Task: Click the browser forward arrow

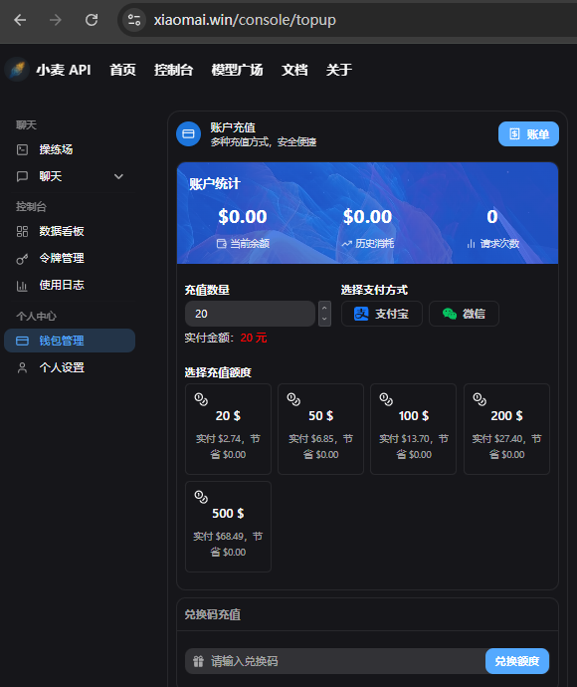Action: [56, 20]
